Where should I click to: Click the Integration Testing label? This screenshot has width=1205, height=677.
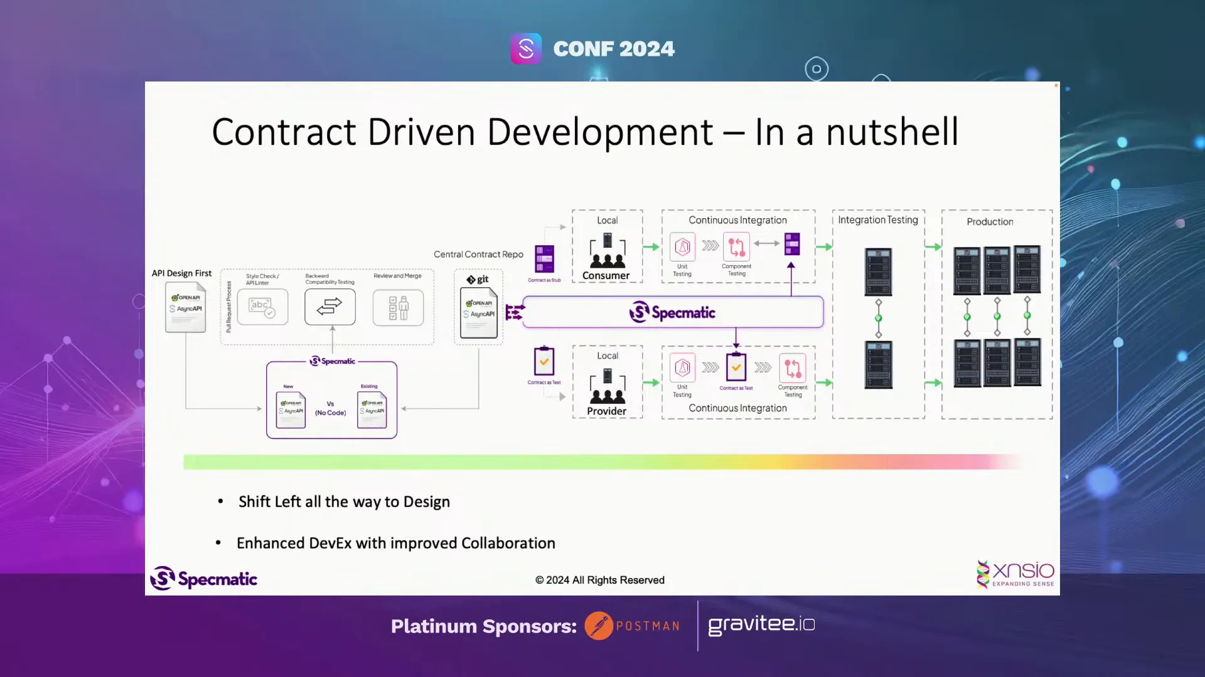pos(877,220)
